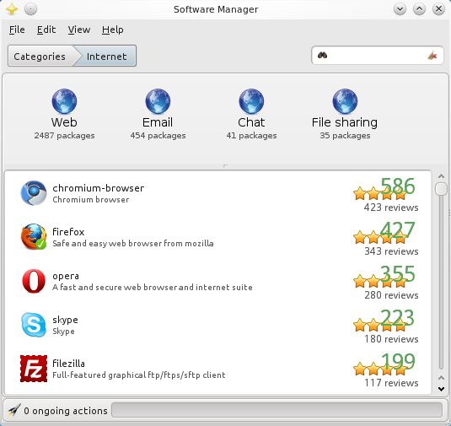Open the Help menu
The image size is (451, 426).
coord(113,30)
